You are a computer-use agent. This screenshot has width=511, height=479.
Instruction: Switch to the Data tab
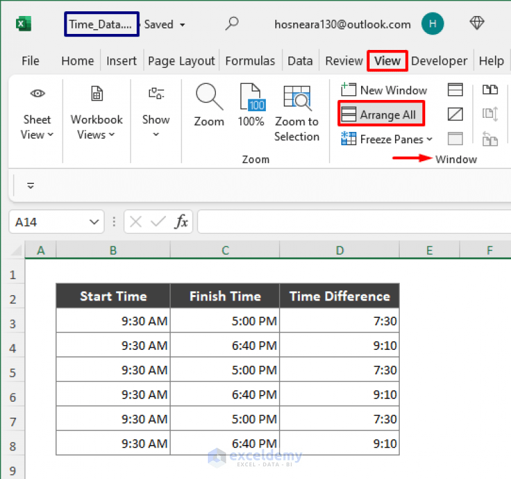(300, 61)
